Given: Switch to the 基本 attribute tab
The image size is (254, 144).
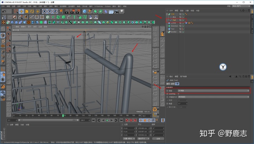Looking at the screenshot, I should point(168,84).
